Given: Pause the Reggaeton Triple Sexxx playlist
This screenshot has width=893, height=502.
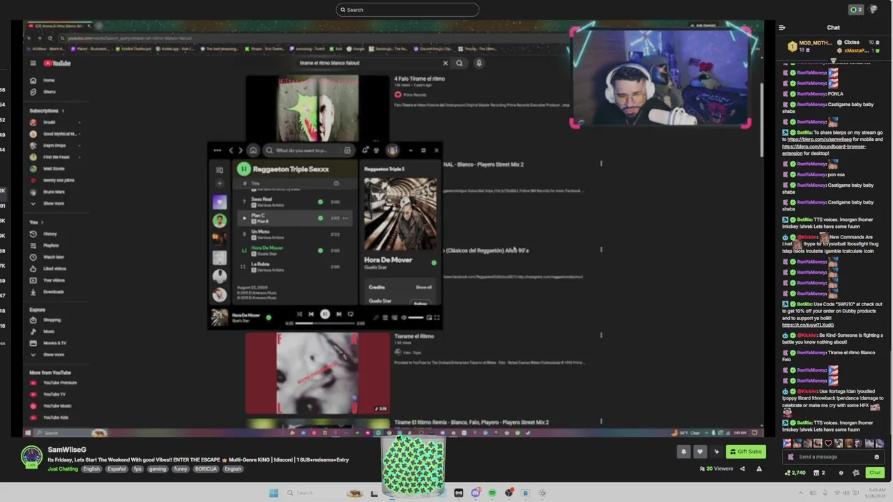Looking at the screenshot, I should (x=243, y=169).
